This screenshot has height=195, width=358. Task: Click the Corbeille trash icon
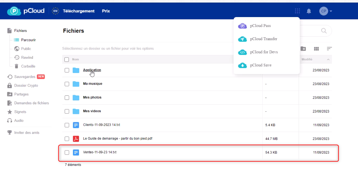coord(17,66)
